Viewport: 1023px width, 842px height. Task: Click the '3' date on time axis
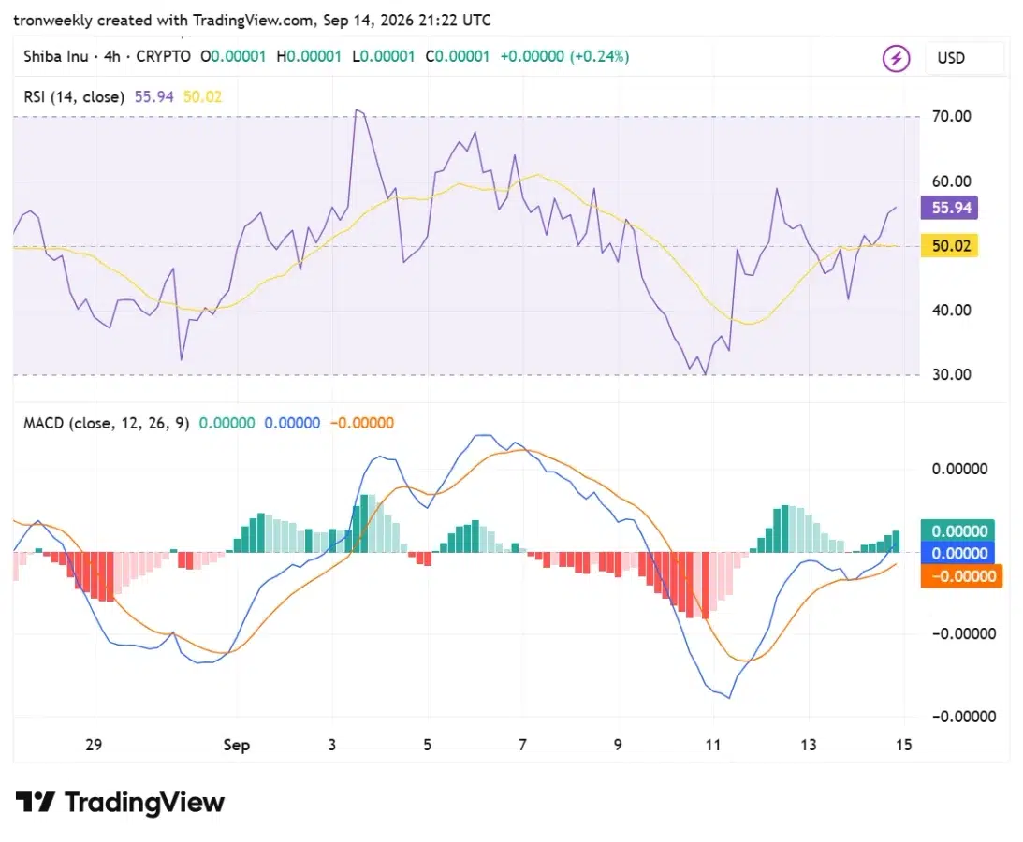[x=332, y=745]
